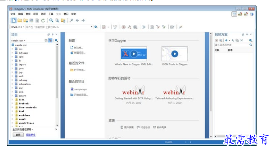Image resolution: width=272 pixels, height=152 pixels.
Task: Open the 编辑 menu
Action: tap(21, 14)
